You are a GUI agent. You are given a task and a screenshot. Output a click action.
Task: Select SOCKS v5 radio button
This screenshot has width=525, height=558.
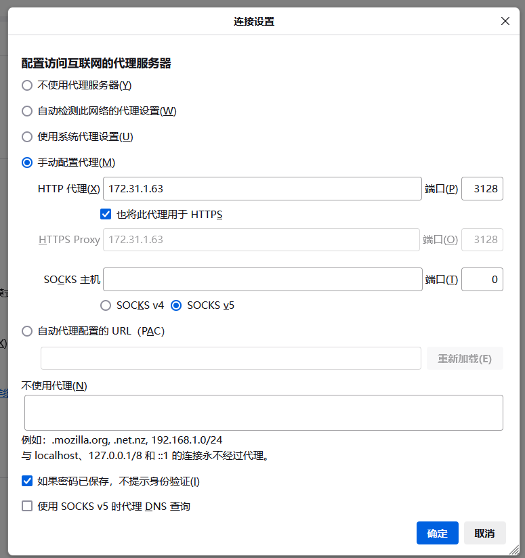click(176, 305)
